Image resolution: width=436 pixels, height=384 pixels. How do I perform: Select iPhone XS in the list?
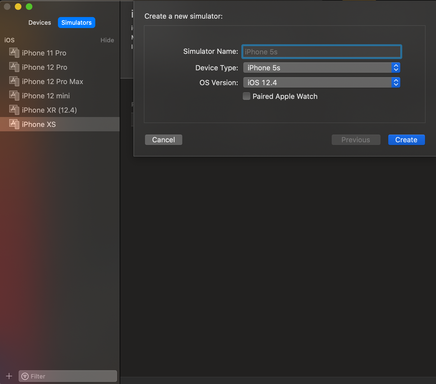(60, 124)
